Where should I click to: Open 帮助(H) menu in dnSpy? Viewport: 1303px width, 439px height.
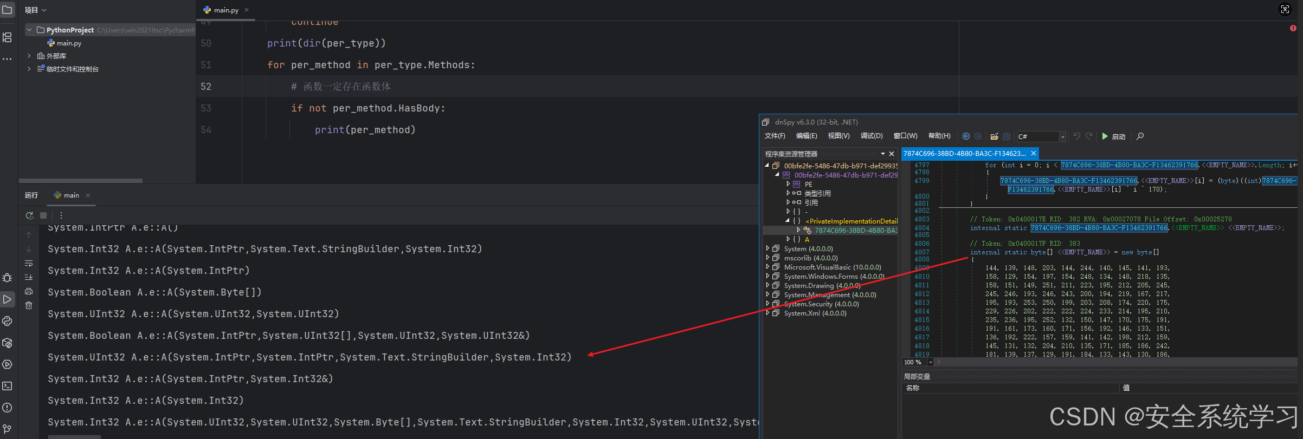pos(939,136)
